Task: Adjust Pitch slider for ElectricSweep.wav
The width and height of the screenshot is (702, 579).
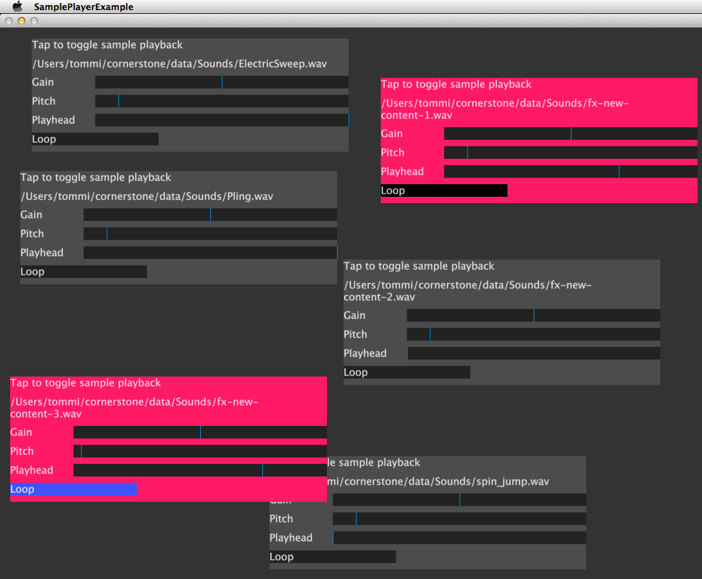Action: pos(222,101)
